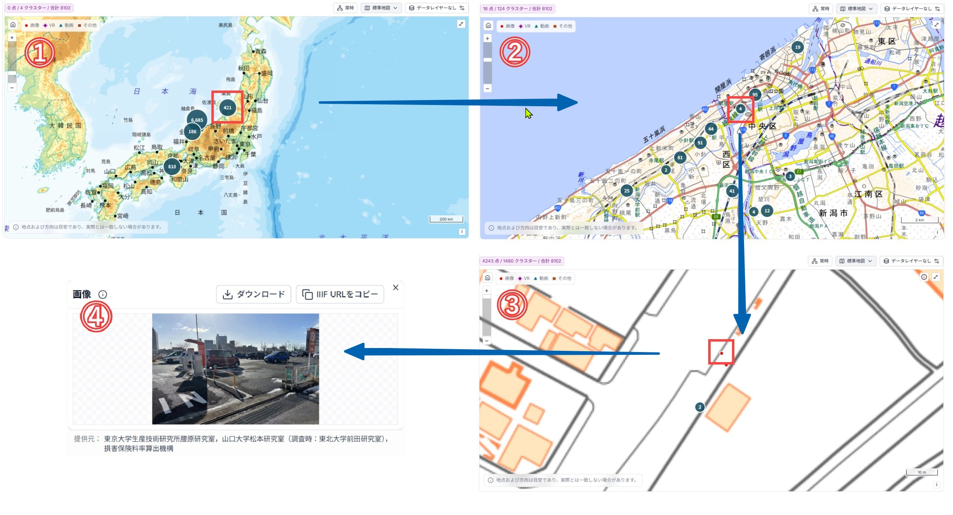The image size is (953, 515).
Task: Click home icon on 10 m scale map
Action: [488, 278]
